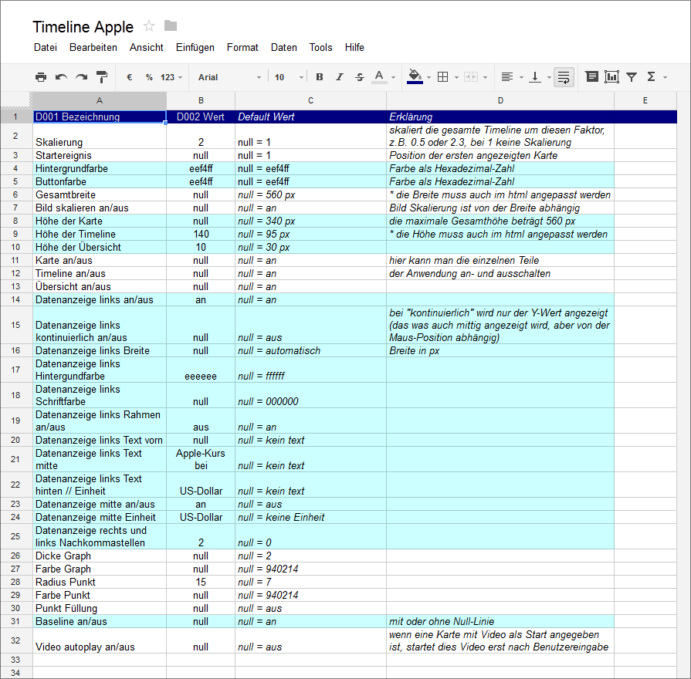Select cell 'Skalierung'
The height and width of the screenshot is (679, 691).
tap(100, 136)
